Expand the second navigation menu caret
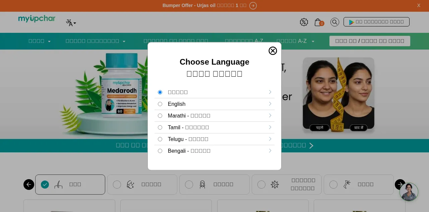The height and width of the screenshot is (212, 429). click(124, 42)
